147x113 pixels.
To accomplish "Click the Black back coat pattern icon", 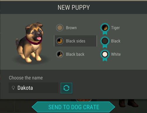I will [60, 54].
